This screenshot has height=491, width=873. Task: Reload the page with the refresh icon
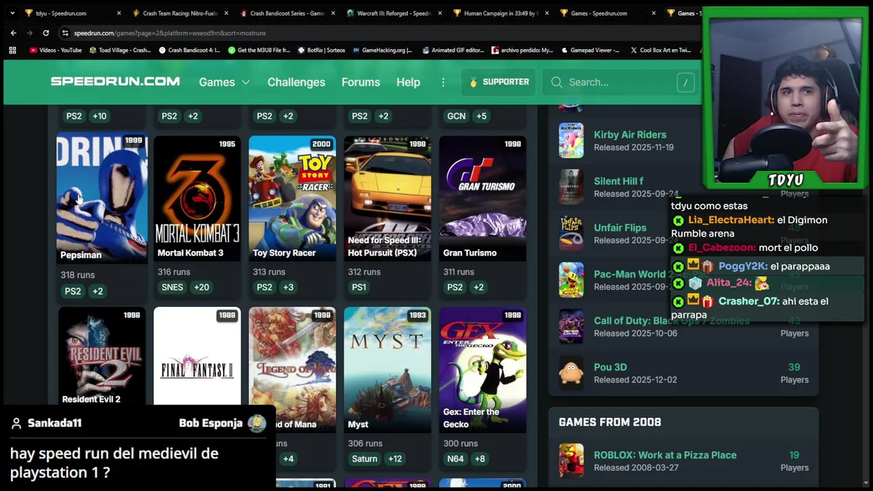click(x=46, y=33)
